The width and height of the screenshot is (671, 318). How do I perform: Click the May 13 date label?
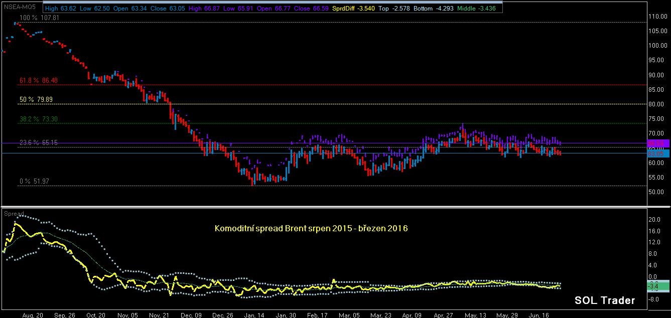coord(476,315)
